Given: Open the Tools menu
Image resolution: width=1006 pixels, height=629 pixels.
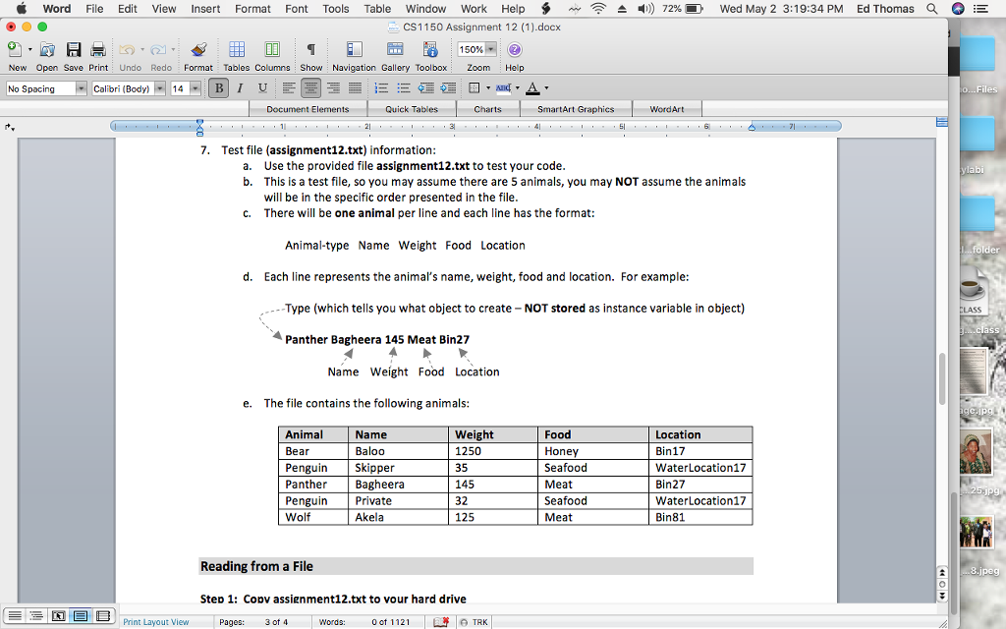Looking at the screenshot, I should coord(335,8).
